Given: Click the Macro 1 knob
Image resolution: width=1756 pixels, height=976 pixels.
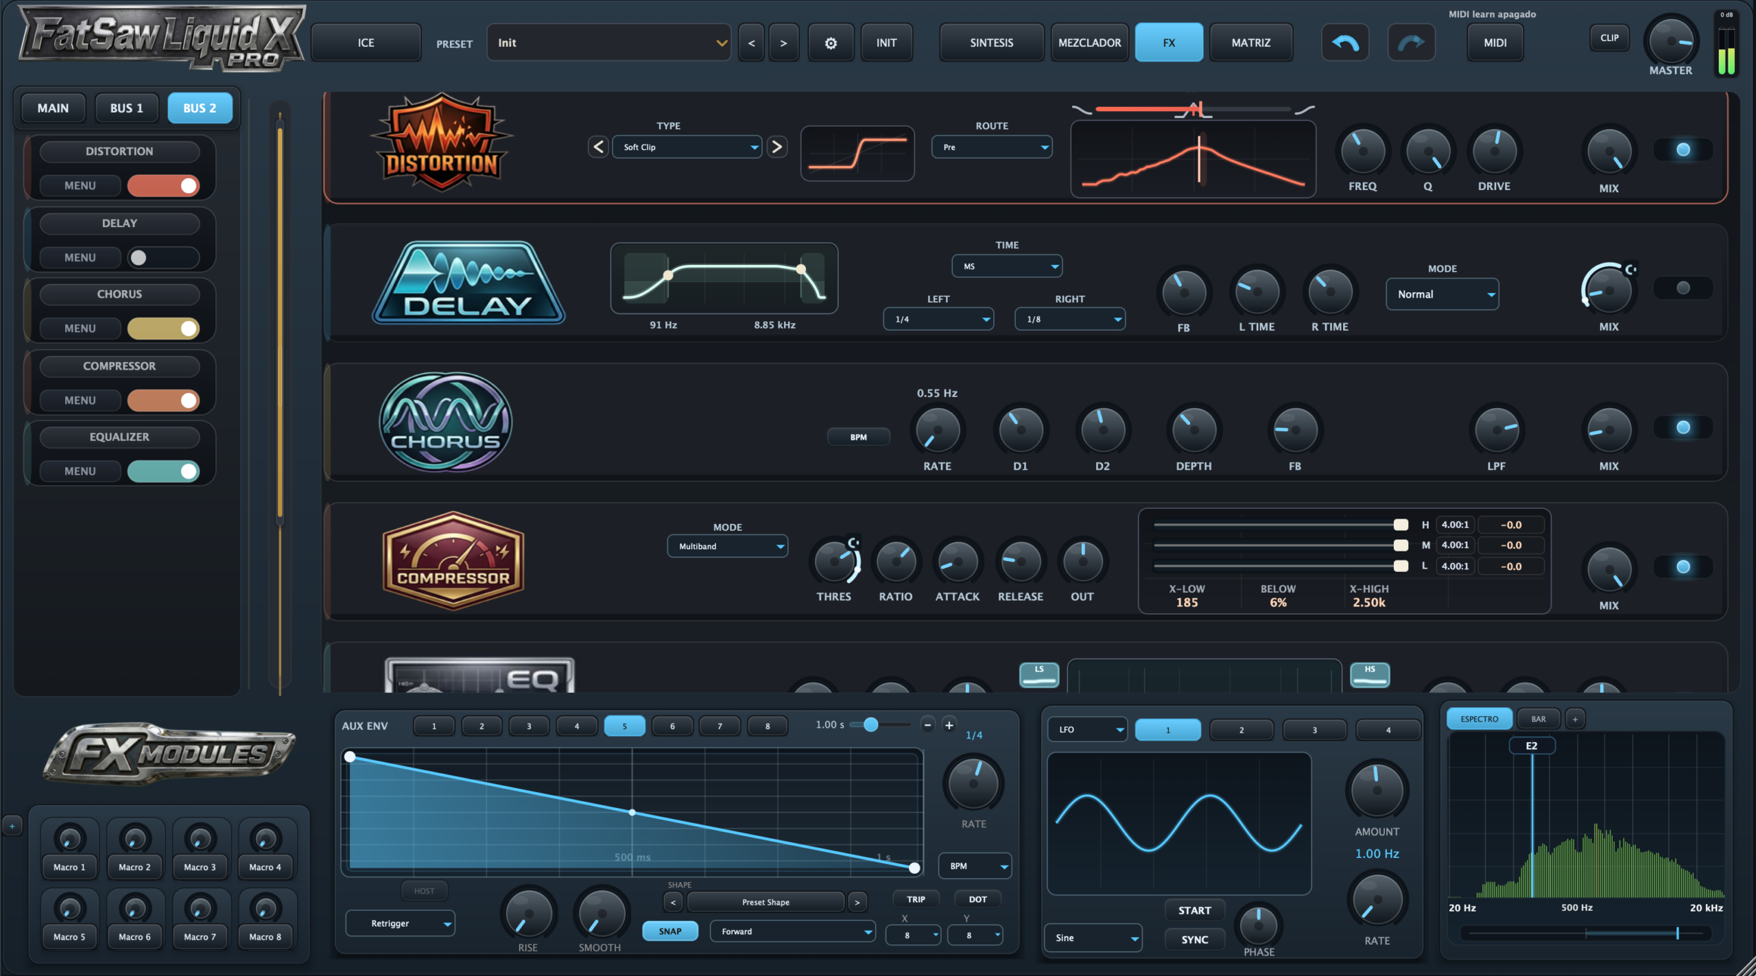Looking at the screenshot, I should pos(69,838).
